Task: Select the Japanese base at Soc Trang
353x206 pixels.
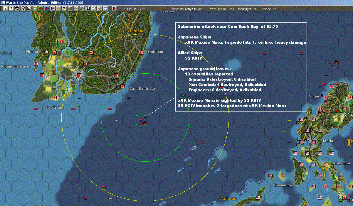Action: [x=55, y=97]
